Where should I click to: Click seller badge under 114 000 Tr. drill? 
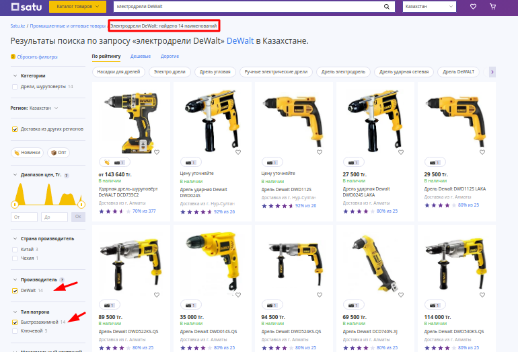(x=435, y=305)
